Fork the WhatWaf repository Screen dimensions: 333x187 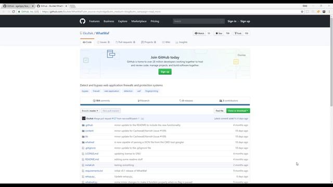pos(238,33)
